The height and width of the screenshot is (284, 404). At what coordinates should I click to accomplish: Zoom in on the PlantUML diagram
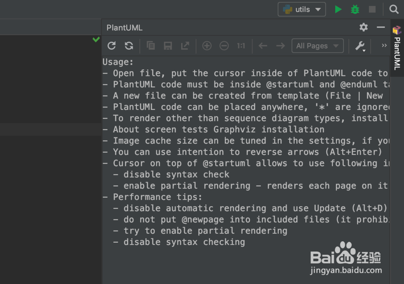click(x=207, y=46)
